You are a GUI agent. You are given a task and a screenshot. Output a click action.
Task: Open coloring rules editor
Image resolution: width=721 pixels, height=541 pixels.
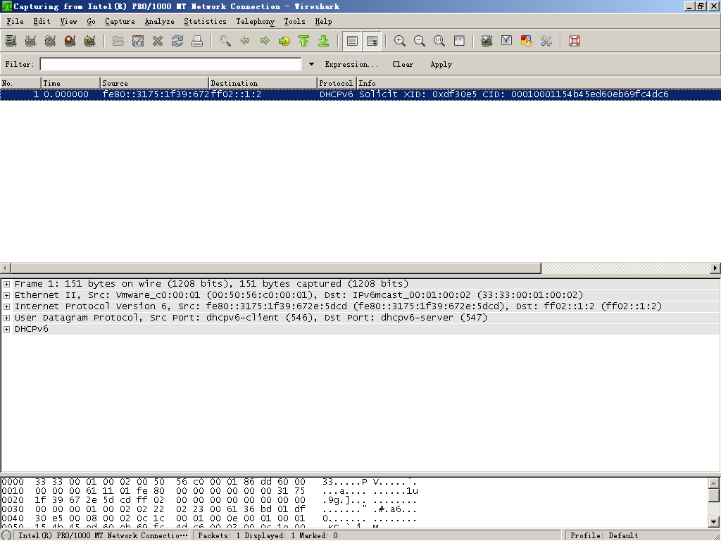[x=527, y=41]
